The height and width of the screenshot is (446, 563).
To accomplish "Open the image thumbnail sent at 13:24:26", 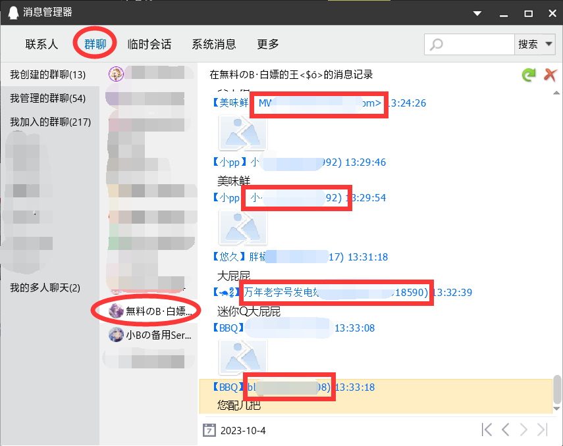I will [243, 132].
